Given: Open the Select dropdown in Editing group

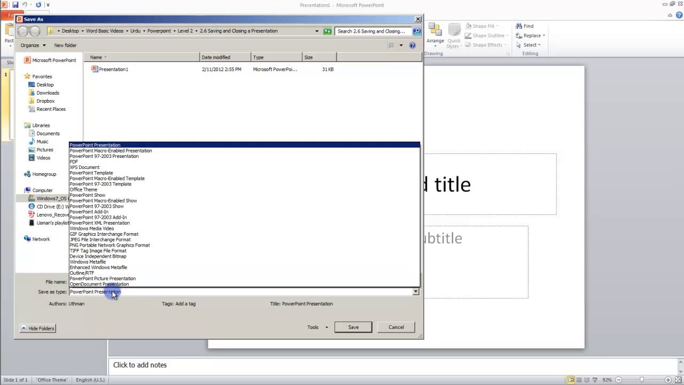Looking at the screenshot, I should pyautogui.click(x=528, y=45).
